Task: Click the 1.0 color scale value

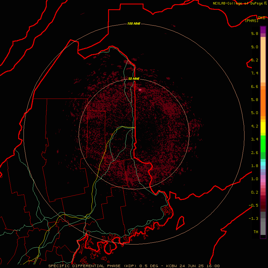Action: pyautogui.click(x=255, y=179)
